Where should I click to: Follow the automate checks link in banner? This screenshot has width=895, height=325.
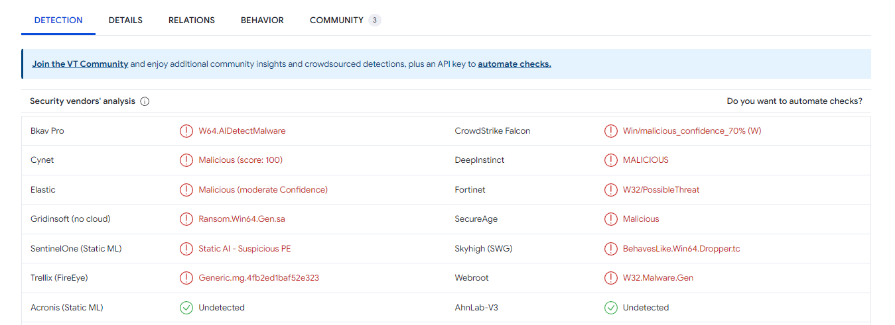[x=514, y=64]
